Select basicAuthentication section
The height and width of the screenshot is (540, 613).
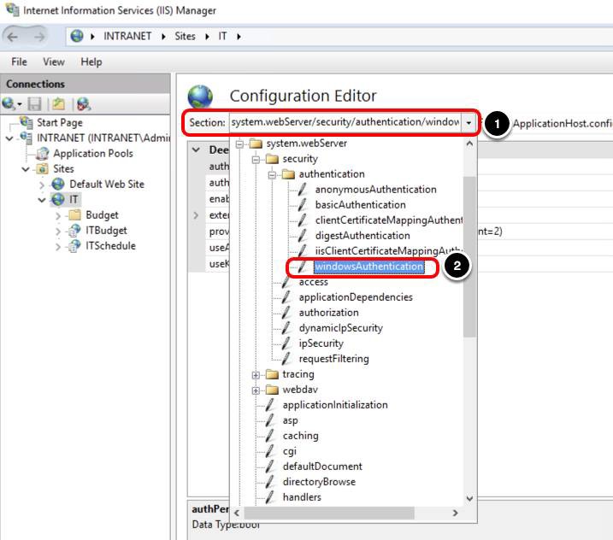point(361,205)
